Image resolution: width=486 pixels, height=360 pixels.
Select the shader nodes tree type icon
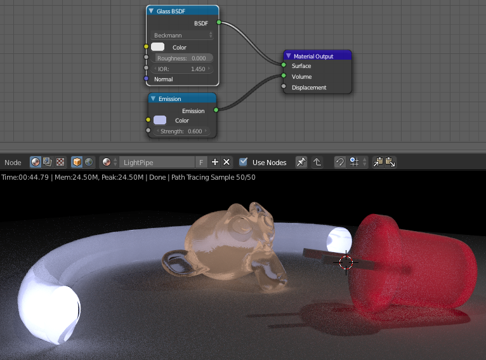(36, 162)
